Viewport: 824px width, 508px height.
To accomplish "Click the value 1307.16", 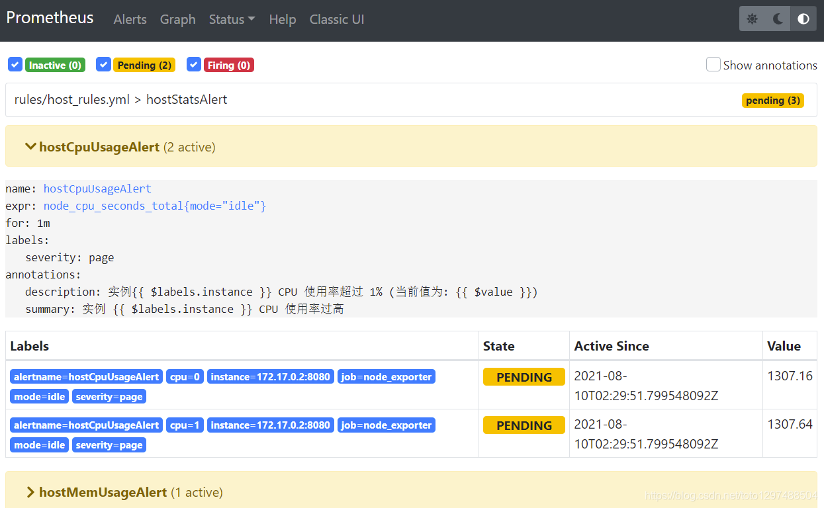I will click(790, 376).
